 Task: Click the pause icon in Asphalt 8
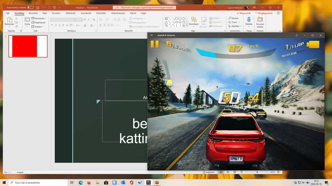coord(155,44)
